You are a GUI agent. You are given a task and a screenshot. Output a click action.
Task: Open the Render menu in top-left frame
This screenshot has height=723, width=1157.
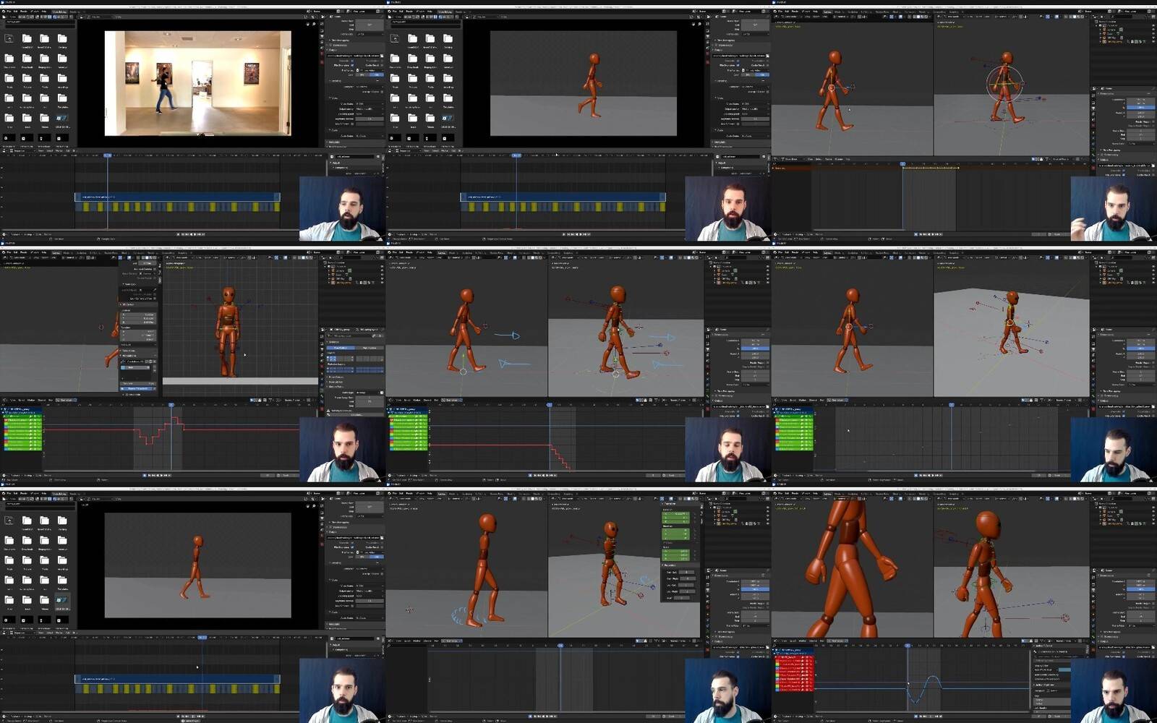(x=24, y=12)
